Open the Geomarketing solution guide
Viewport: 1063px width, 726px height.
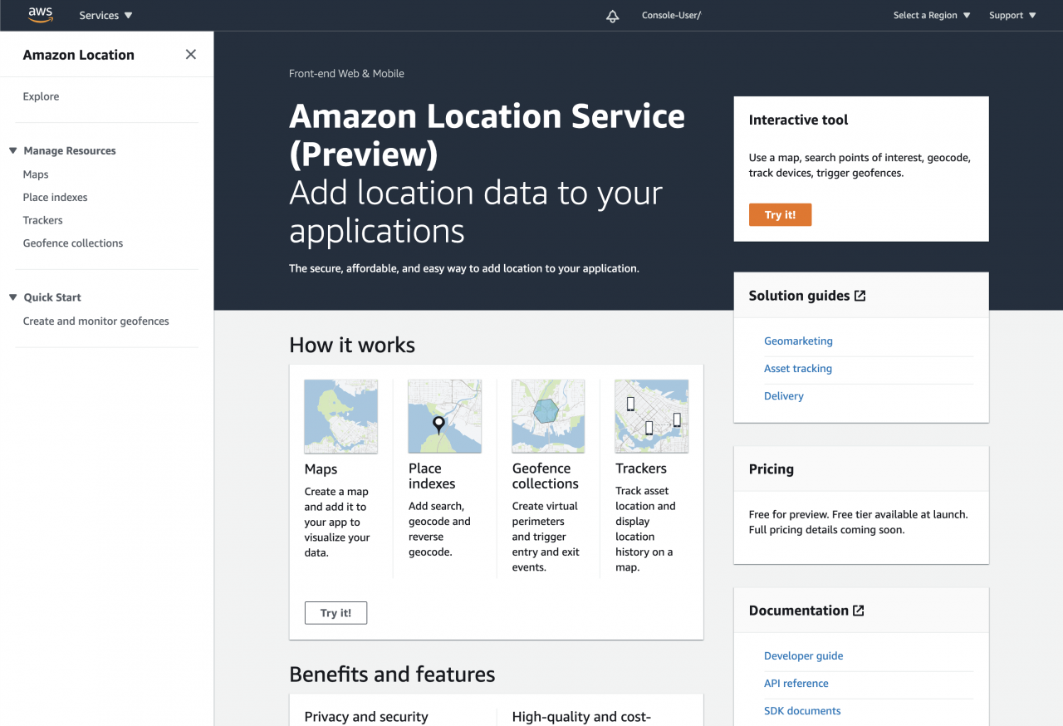pyautogui.click(x=798, y=341)
